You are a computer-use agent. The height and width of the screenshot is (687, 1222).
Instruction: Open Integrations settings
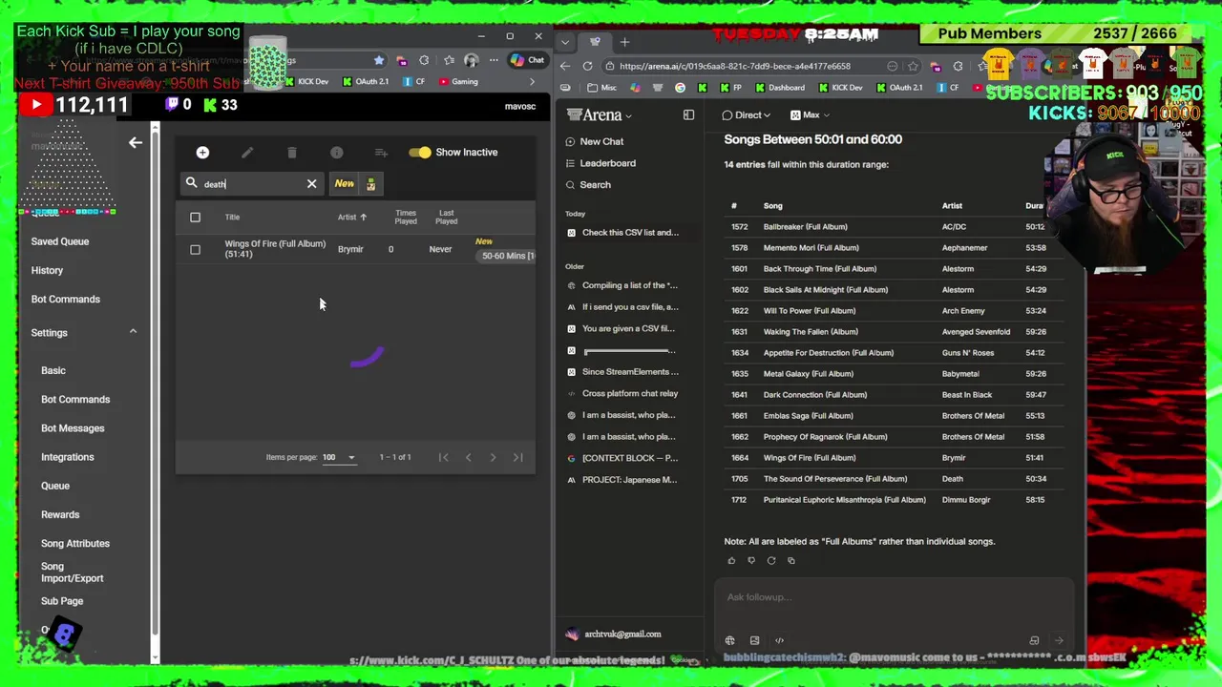68,457
